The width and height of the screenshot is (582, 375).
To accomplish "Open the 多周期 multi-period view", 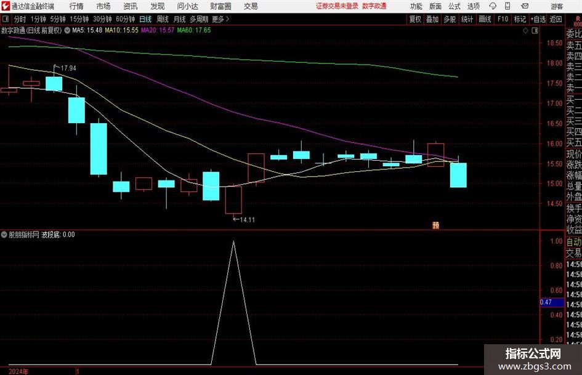I will pyautogui.click(x=199, y=19).
